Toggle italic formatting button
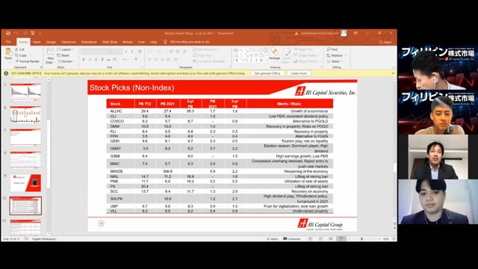Viewport: 478px width, 269px height. point(90,60)
